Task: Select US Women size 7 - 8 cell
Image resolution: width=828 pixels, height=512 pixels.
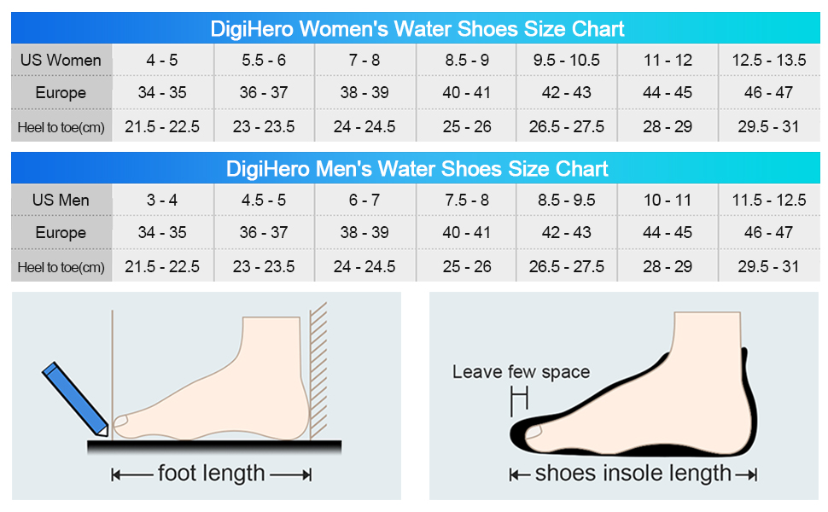Action: pos(364,61)
